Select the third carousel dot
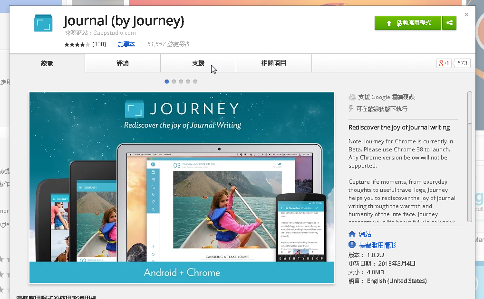484x299 pixels. (181, 81)
